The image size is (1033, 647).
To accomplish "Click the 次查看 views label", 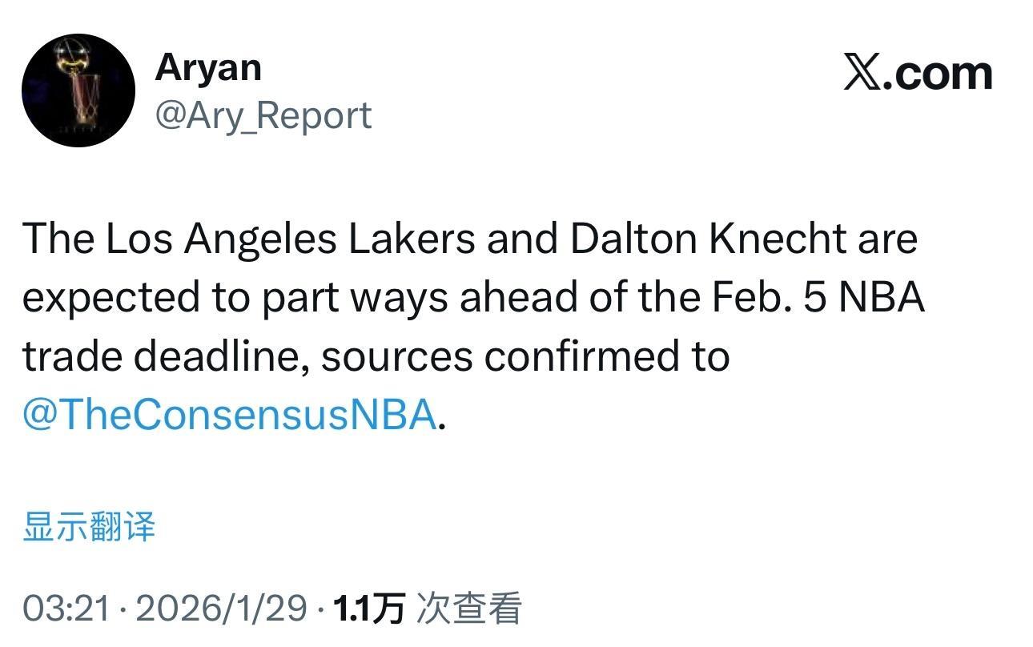I will 469,609.
